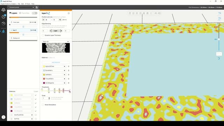Select the SUP706 radio circle
This screenshot has height=126, width=224.
(x=36, y=119)
